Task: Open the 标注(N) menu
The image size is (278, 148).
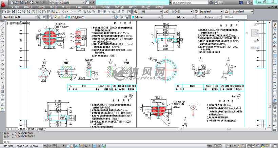Action: point(105,7)
